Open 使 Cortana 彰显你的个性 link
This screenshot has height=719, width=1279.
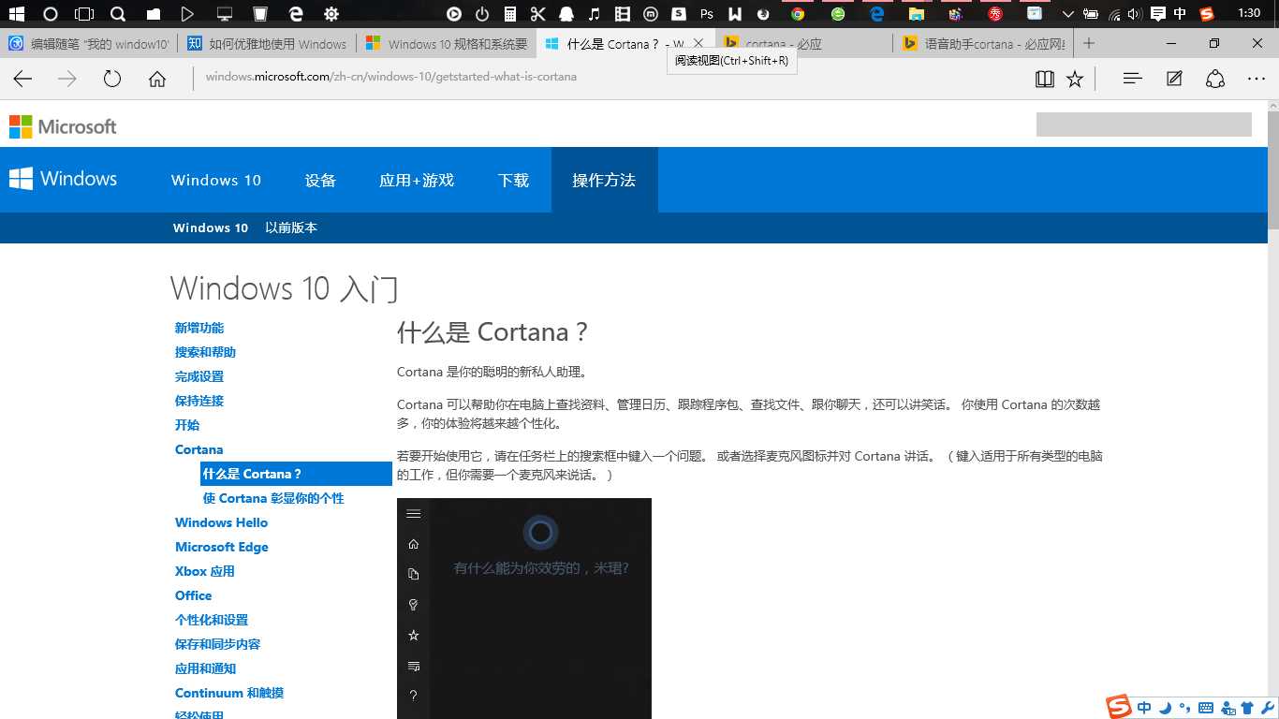pos(273,498)
